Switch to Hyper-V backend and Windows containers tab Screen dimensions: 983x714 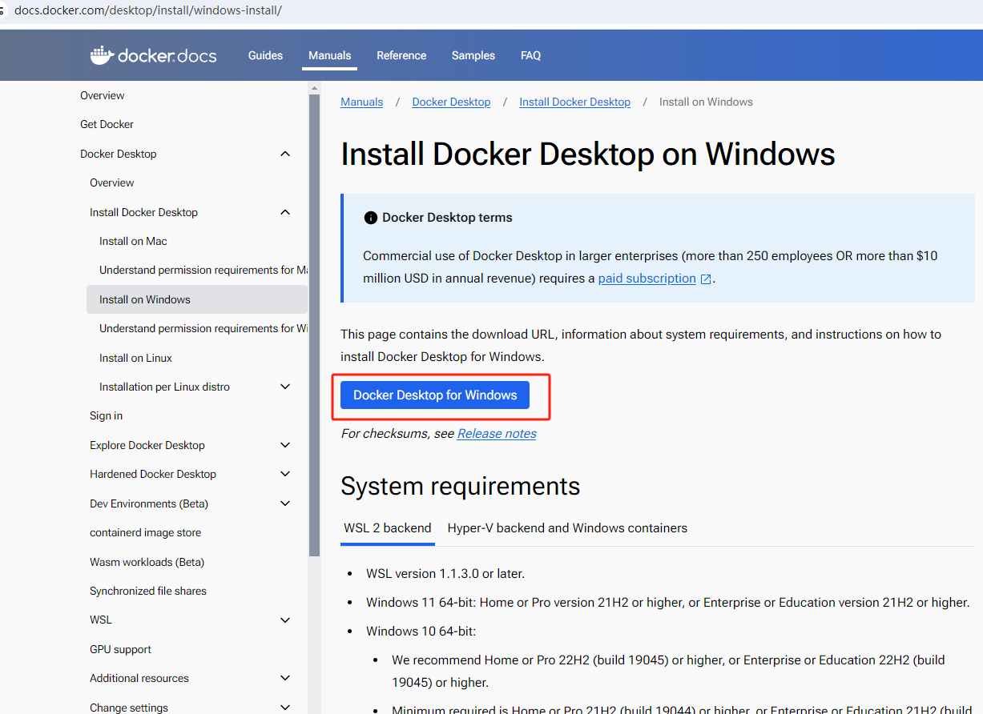[x=567, y=528]
